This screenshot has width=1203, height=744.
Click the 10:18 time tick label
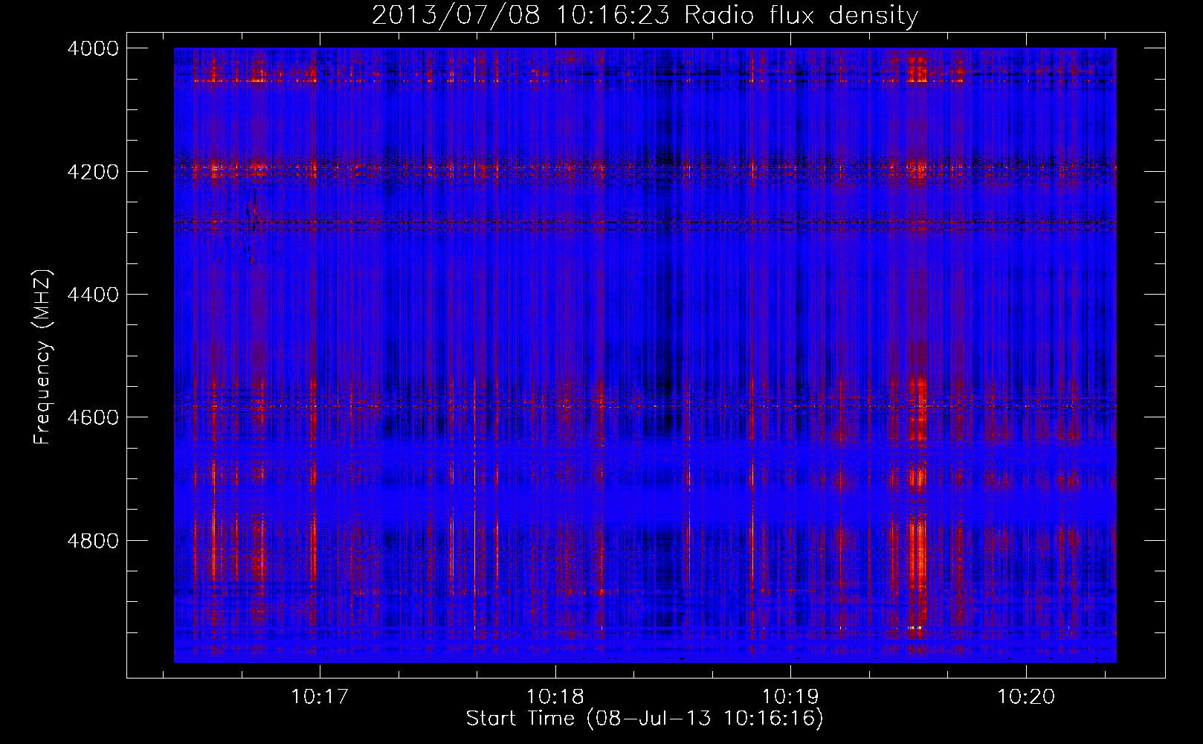coord(555,697)
